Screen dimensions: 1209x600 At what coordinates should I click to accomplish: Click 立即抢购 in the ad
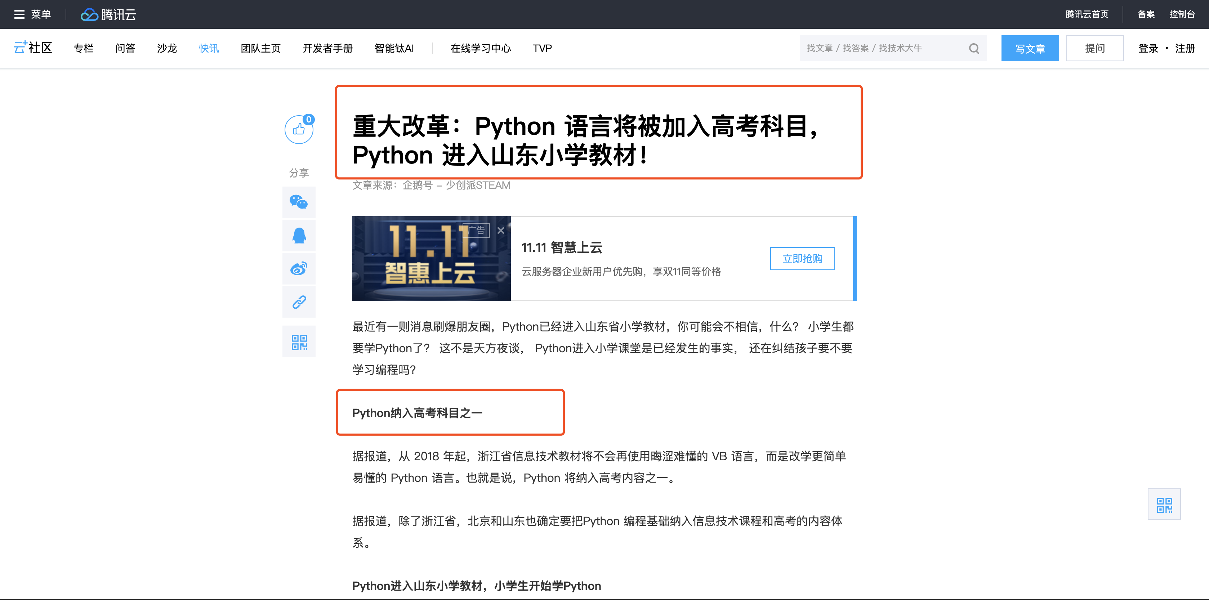(x=802, y=259)
